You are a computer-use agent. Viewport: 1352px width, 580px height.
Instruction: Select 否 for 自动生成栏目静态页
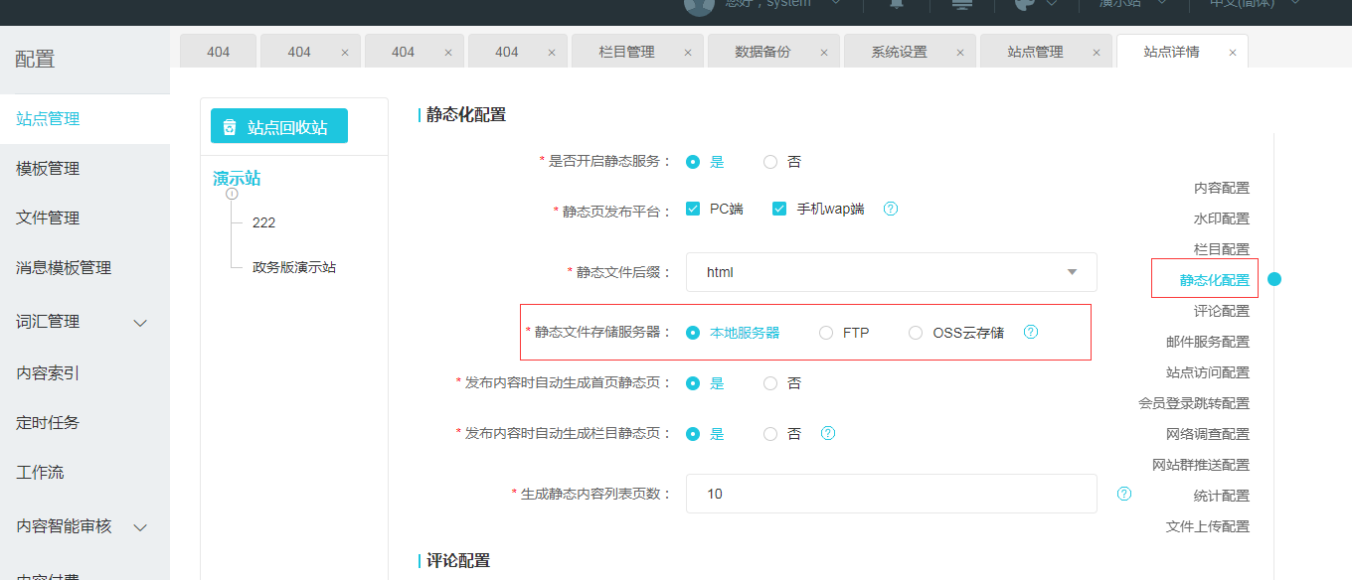(770, 434)
